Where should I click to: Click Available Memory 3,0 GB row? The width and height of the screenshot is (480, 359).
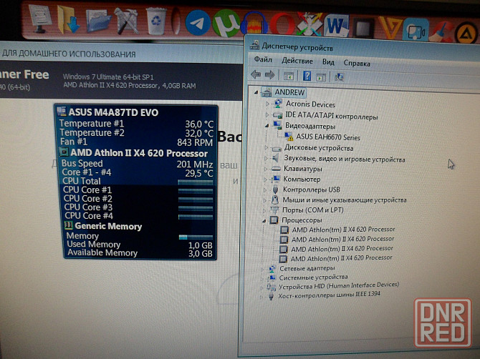(x=140, y=253)
